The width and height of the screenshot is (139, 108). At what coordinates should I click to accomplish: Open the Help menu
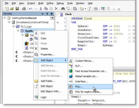(90, 3)
